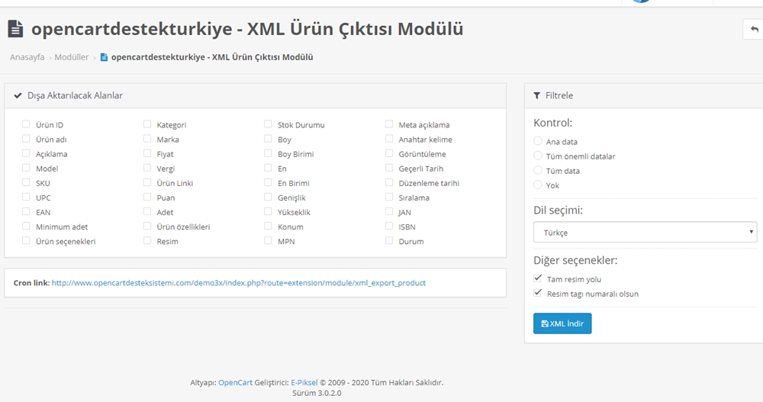This screenshot has width=763, height=402.
Task: Open the Anasayfa breadcrumb link
Action: [27, 57]
